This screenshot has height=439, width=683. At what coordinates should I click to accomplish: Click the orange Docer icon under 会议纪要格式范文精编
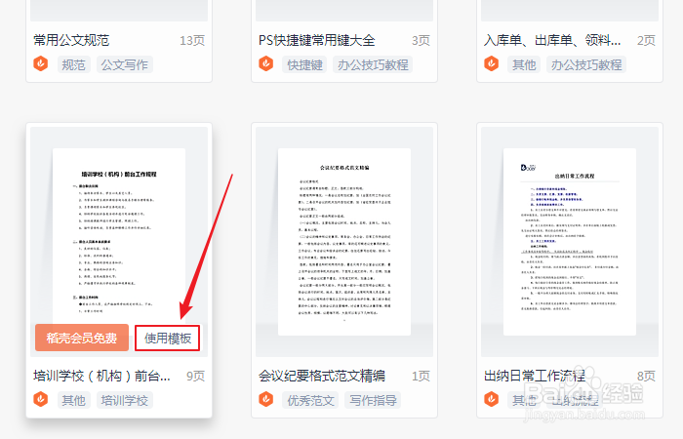click(265, 399)
